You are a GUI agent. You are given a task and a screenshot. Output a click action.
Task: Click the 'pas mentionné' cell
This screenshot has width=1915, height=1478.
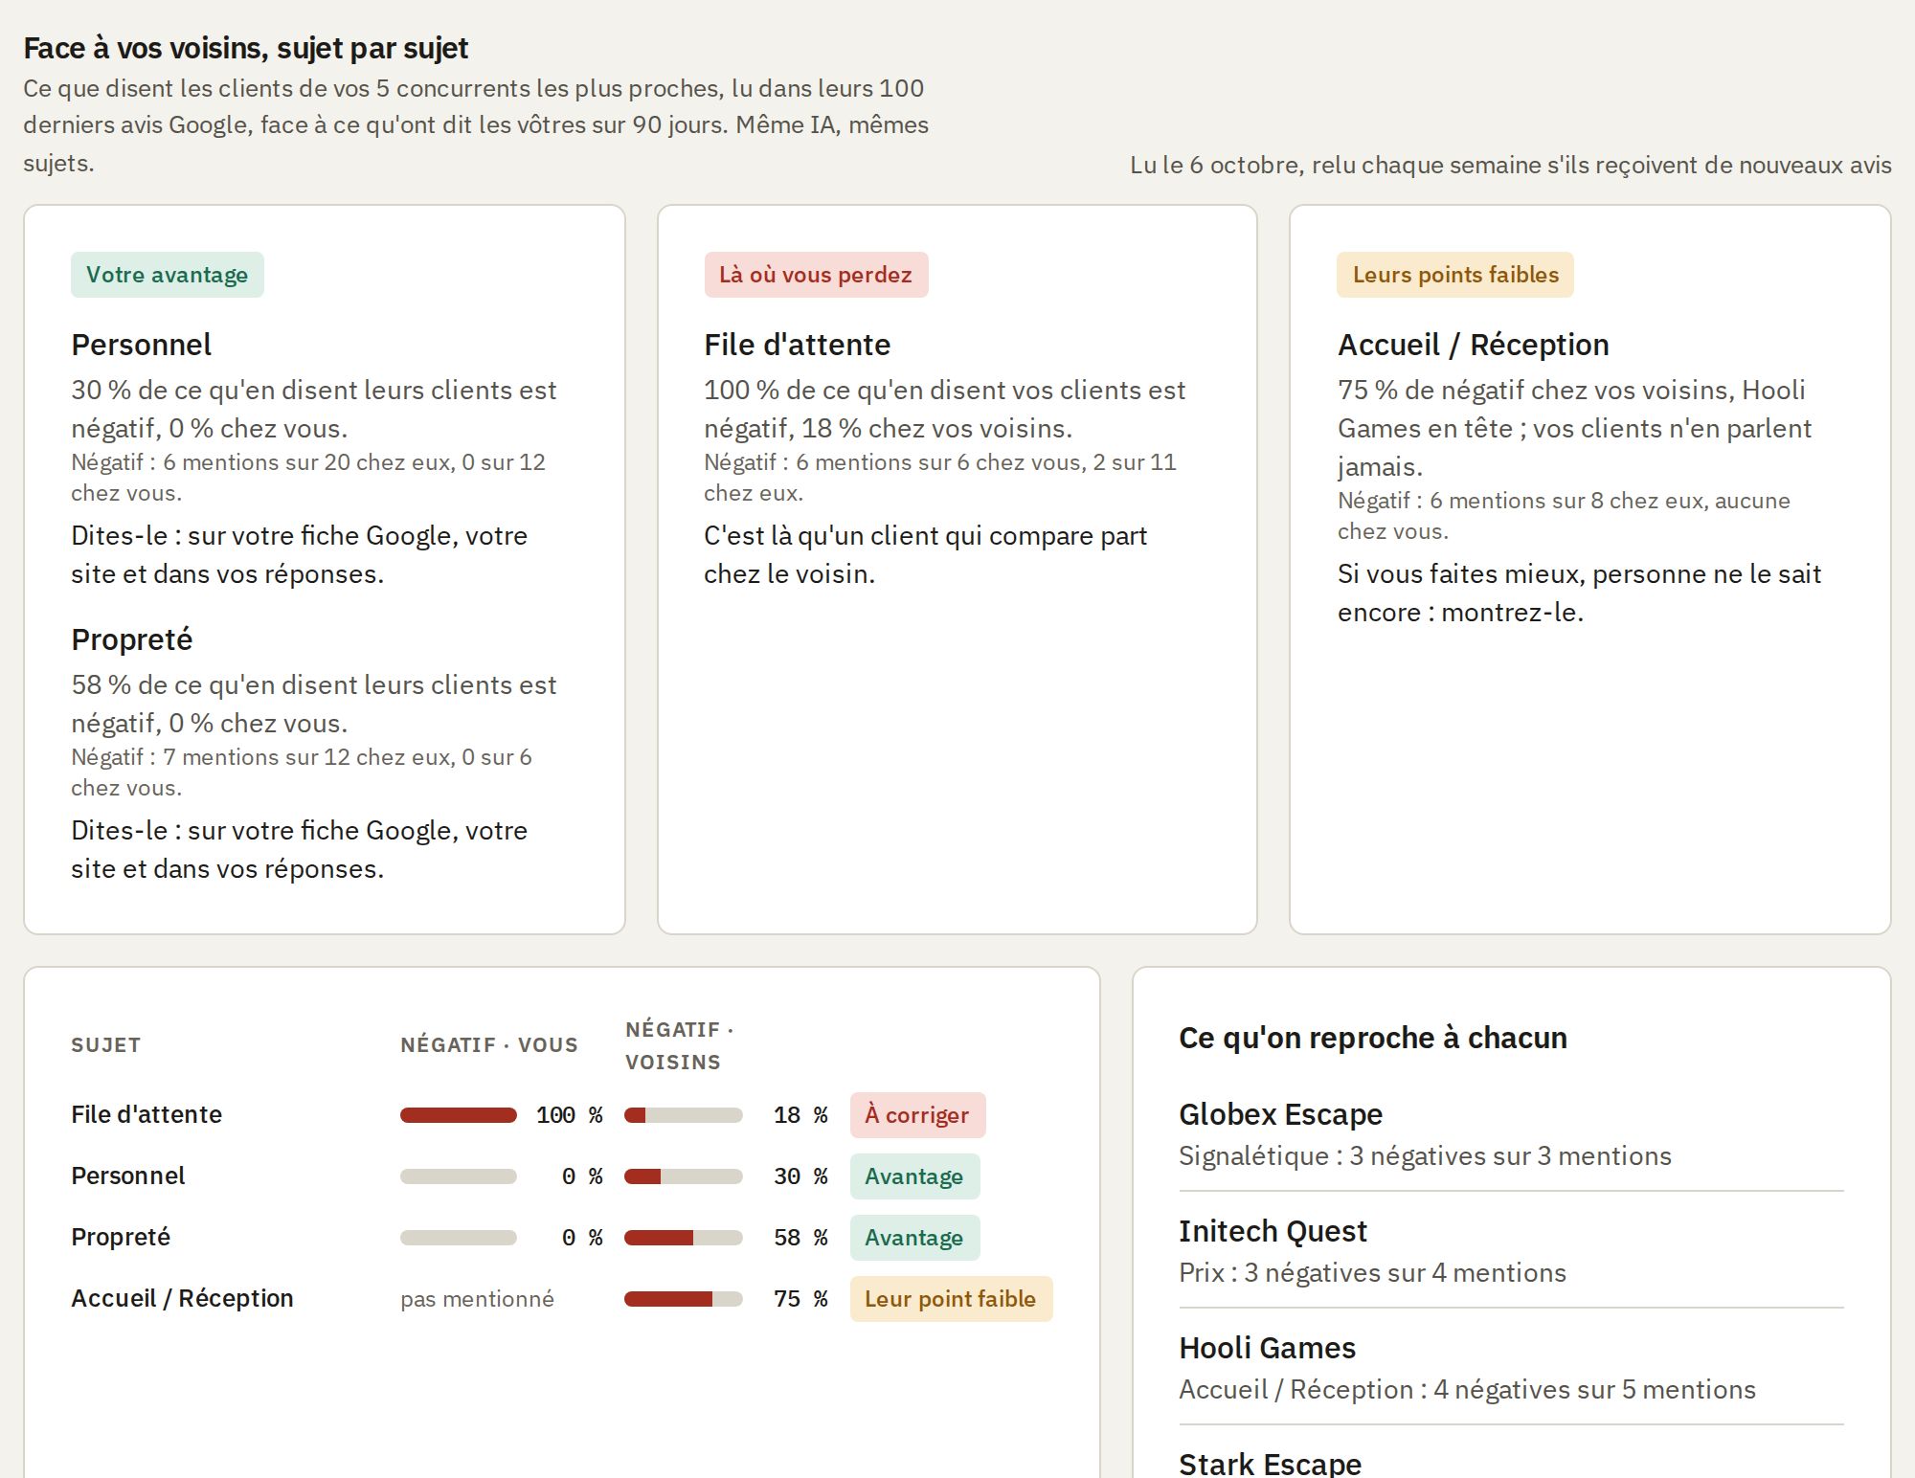click(477, 1299)
